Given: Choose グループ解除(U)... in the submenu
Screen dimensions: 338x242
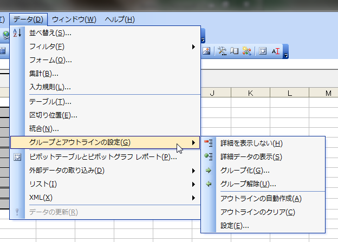Looking at the screenshot, I should click(263, 184).
